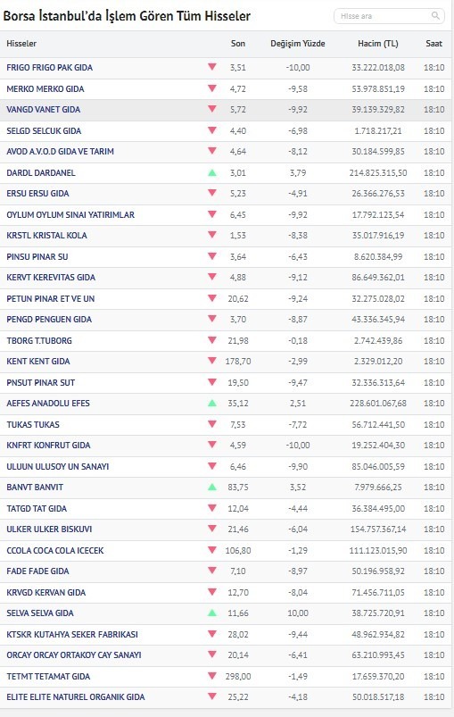454x717 pixels.
Task: Open KENT KENT GIDA stock link
Action: click(38, 362)
